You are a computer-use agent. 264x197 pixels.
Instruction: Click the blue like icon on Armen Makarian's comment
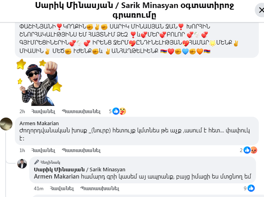tap(247, 150)
